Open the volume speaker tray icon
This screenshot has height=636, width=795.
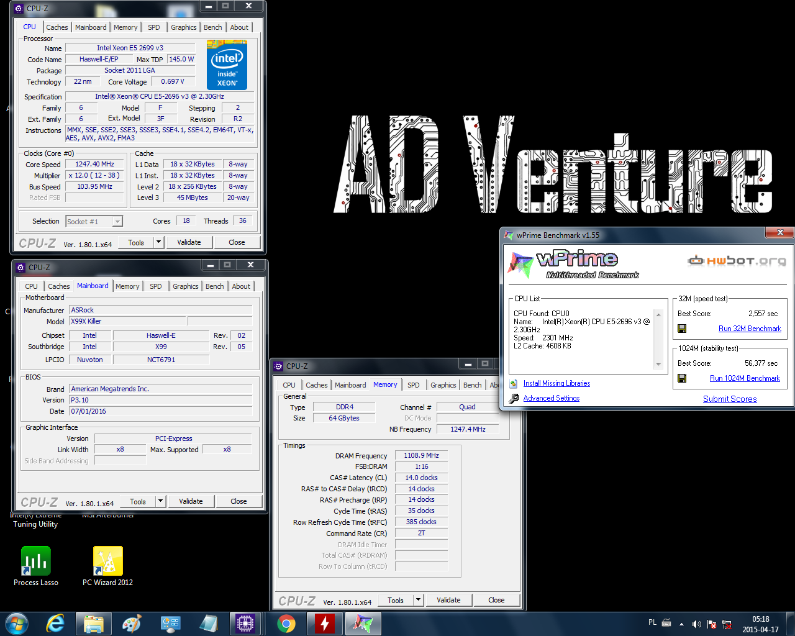pos(696,624)
